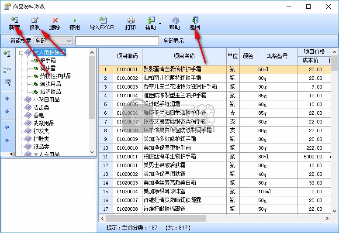339x233 pixels.
Task: Select 减肥肤品 in the category tree
Action: pyautogui.click(x=50, y=92)
